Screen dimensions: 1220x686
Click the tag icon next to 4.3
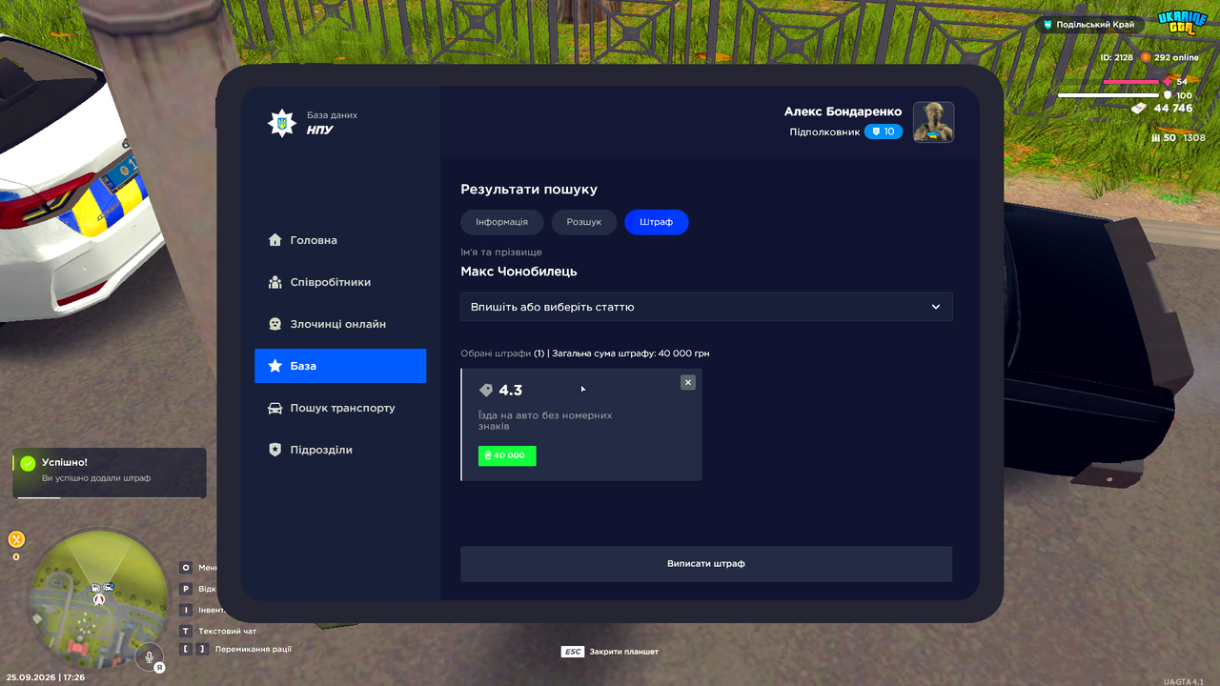(486, 391)
